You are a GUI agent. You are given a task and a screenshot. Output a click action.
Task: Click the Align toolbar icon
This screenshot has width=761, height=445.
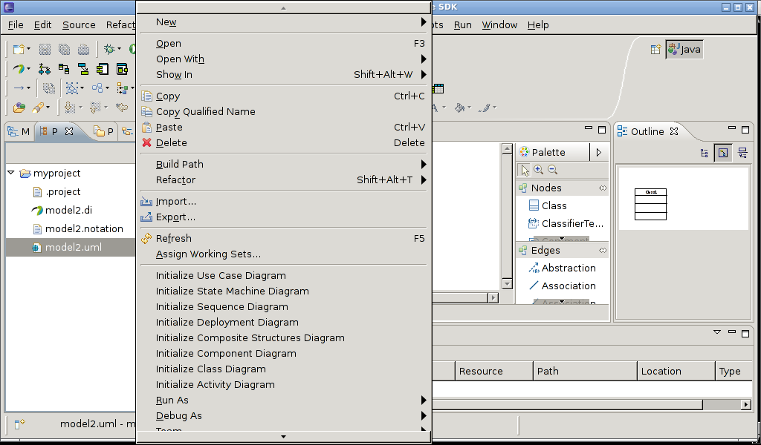[123, 88]
